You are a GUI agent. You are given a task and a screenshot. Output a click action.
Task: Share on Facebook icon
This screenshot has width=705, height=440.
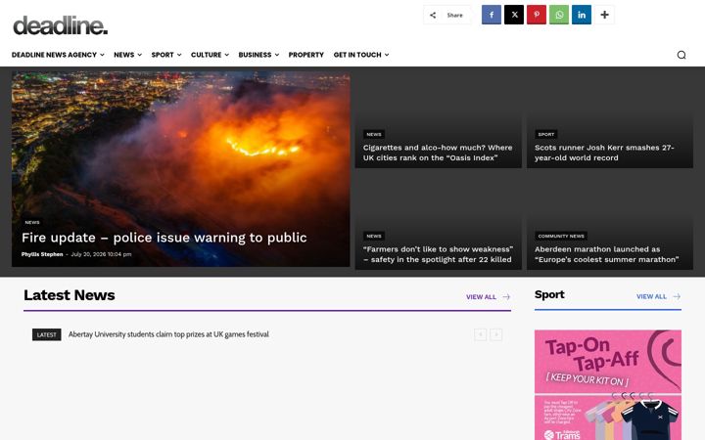tap(492, 15)
